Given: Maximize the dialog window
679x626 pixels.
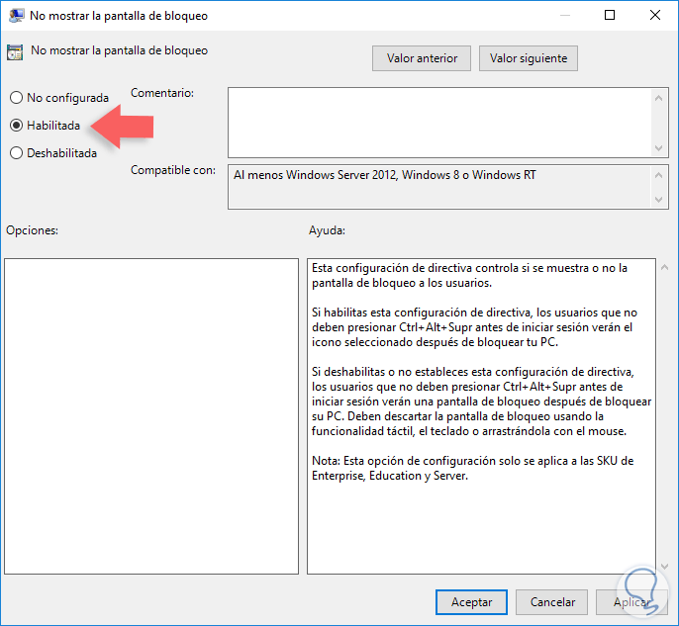Looking at the screenshot, I should 610,15.
